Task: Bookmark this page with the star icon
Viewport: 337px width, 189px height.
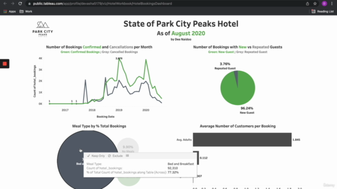Action: click(315, 4)
